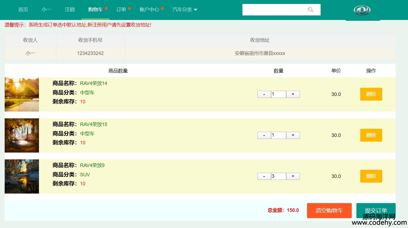Click the 收货地址 column header
408x228 pixels.
click(x=260, y=40)
